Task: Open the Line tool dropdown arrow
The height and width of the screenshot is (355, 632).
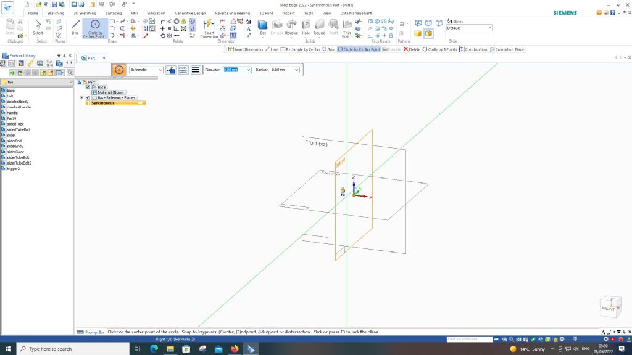Action: (x=75, y=38)
